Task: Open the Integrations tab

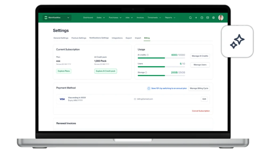Action: (x=117, y=38)
